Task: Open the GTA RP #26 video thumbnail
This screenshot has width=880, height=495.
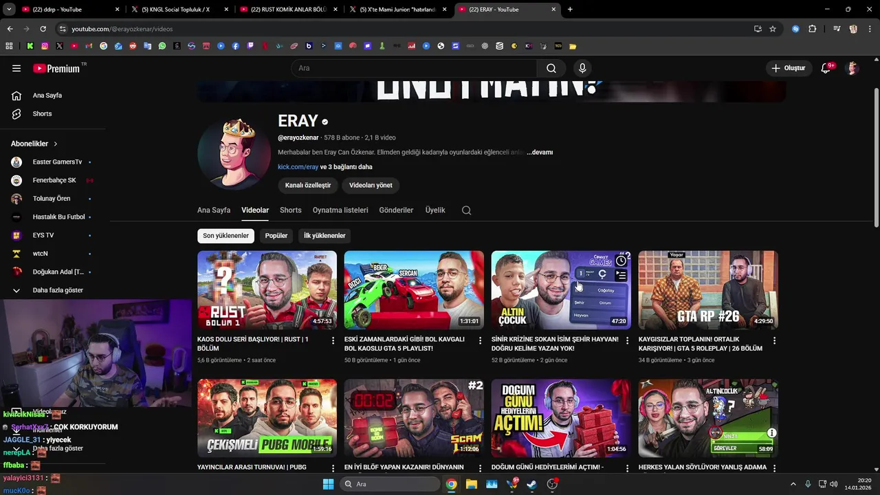Action: 708,290
